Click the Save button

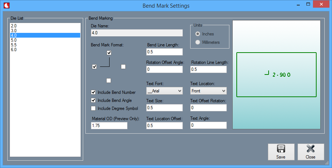(281, 152)
